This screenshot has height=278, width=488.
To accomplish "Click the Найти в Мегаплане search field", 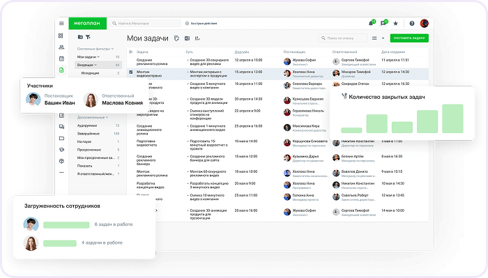I will pyautogui.click(x=145, y=23).
